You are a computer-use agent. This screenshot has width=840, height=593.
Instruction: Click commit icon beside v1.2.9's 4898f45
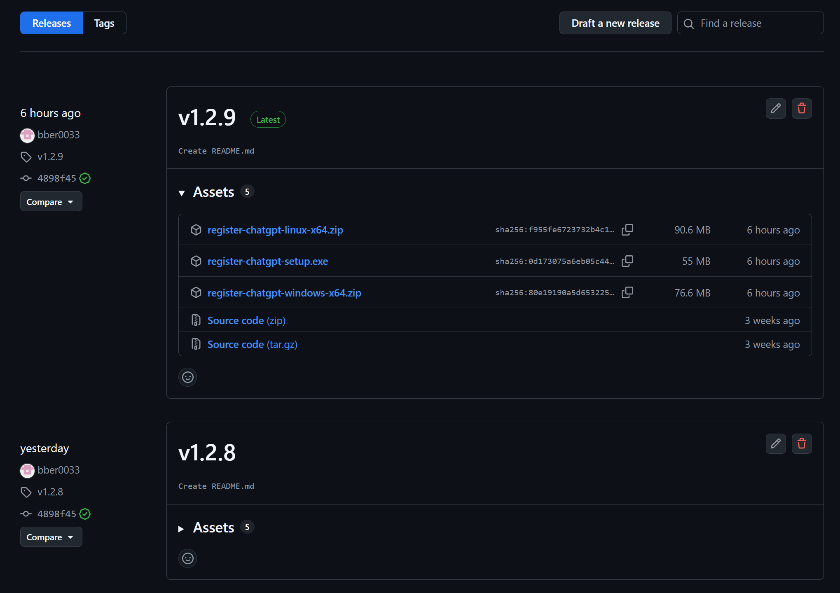click(x=26, y=178)
